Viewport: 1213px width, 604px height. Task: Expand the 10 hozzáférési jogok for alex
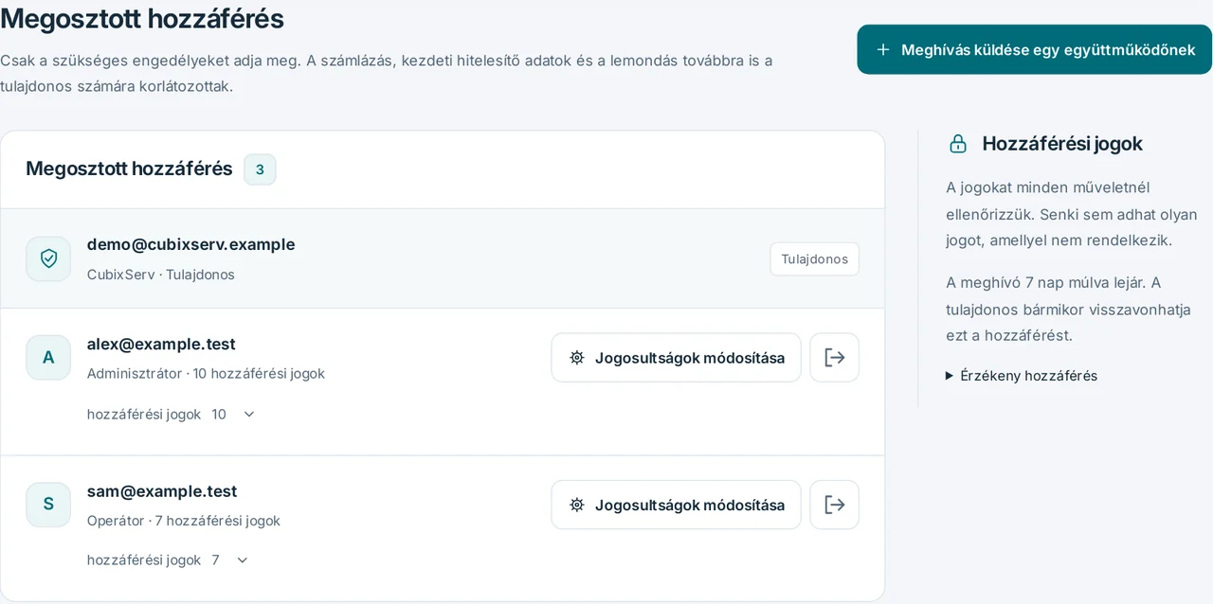click(x=172, y=414)
